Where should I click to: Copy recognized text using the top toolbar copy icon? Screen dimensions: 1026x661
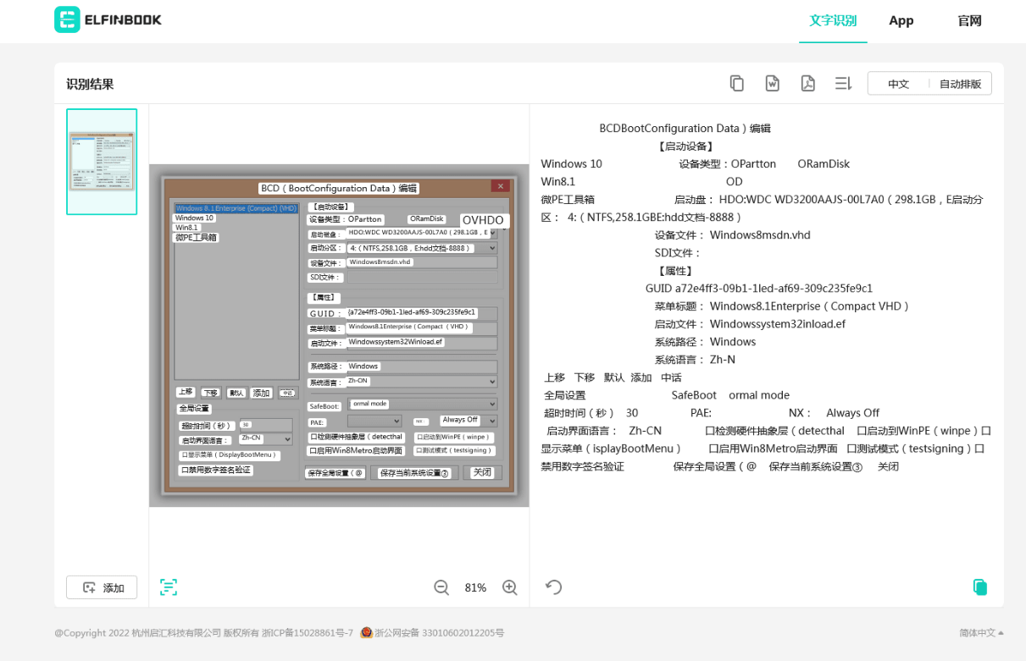pos(737,83)
